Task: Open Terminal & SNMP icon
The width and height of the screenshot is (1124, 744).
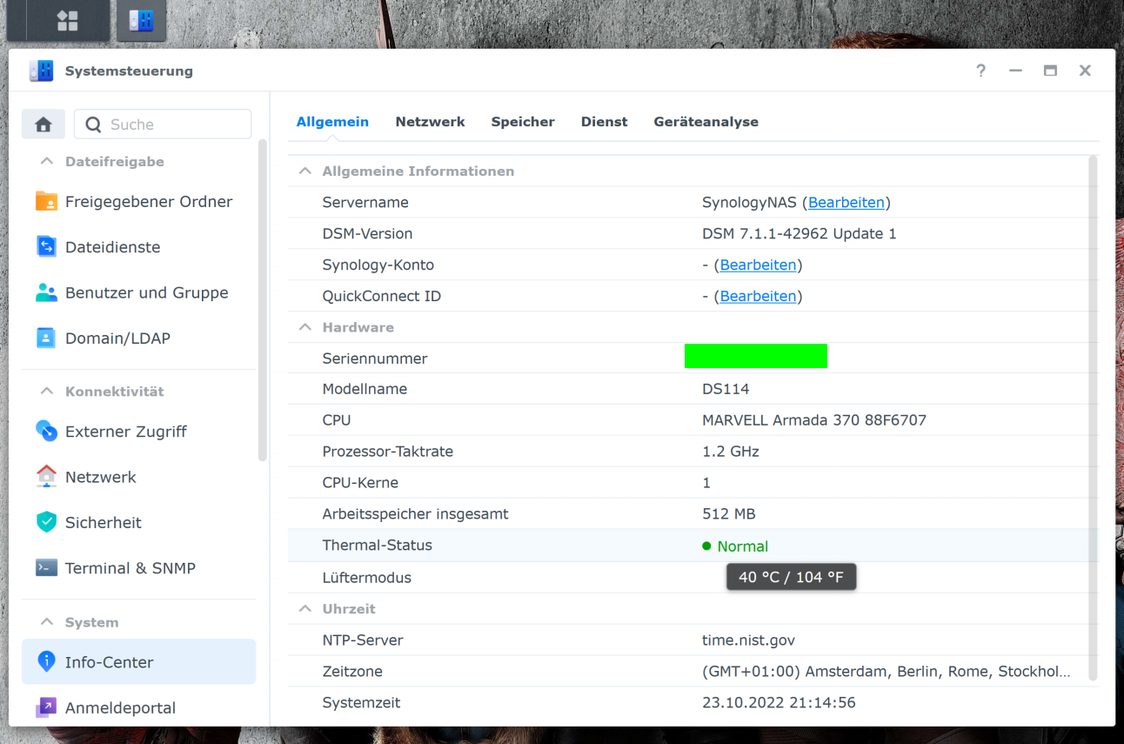Action: point(46,567)
